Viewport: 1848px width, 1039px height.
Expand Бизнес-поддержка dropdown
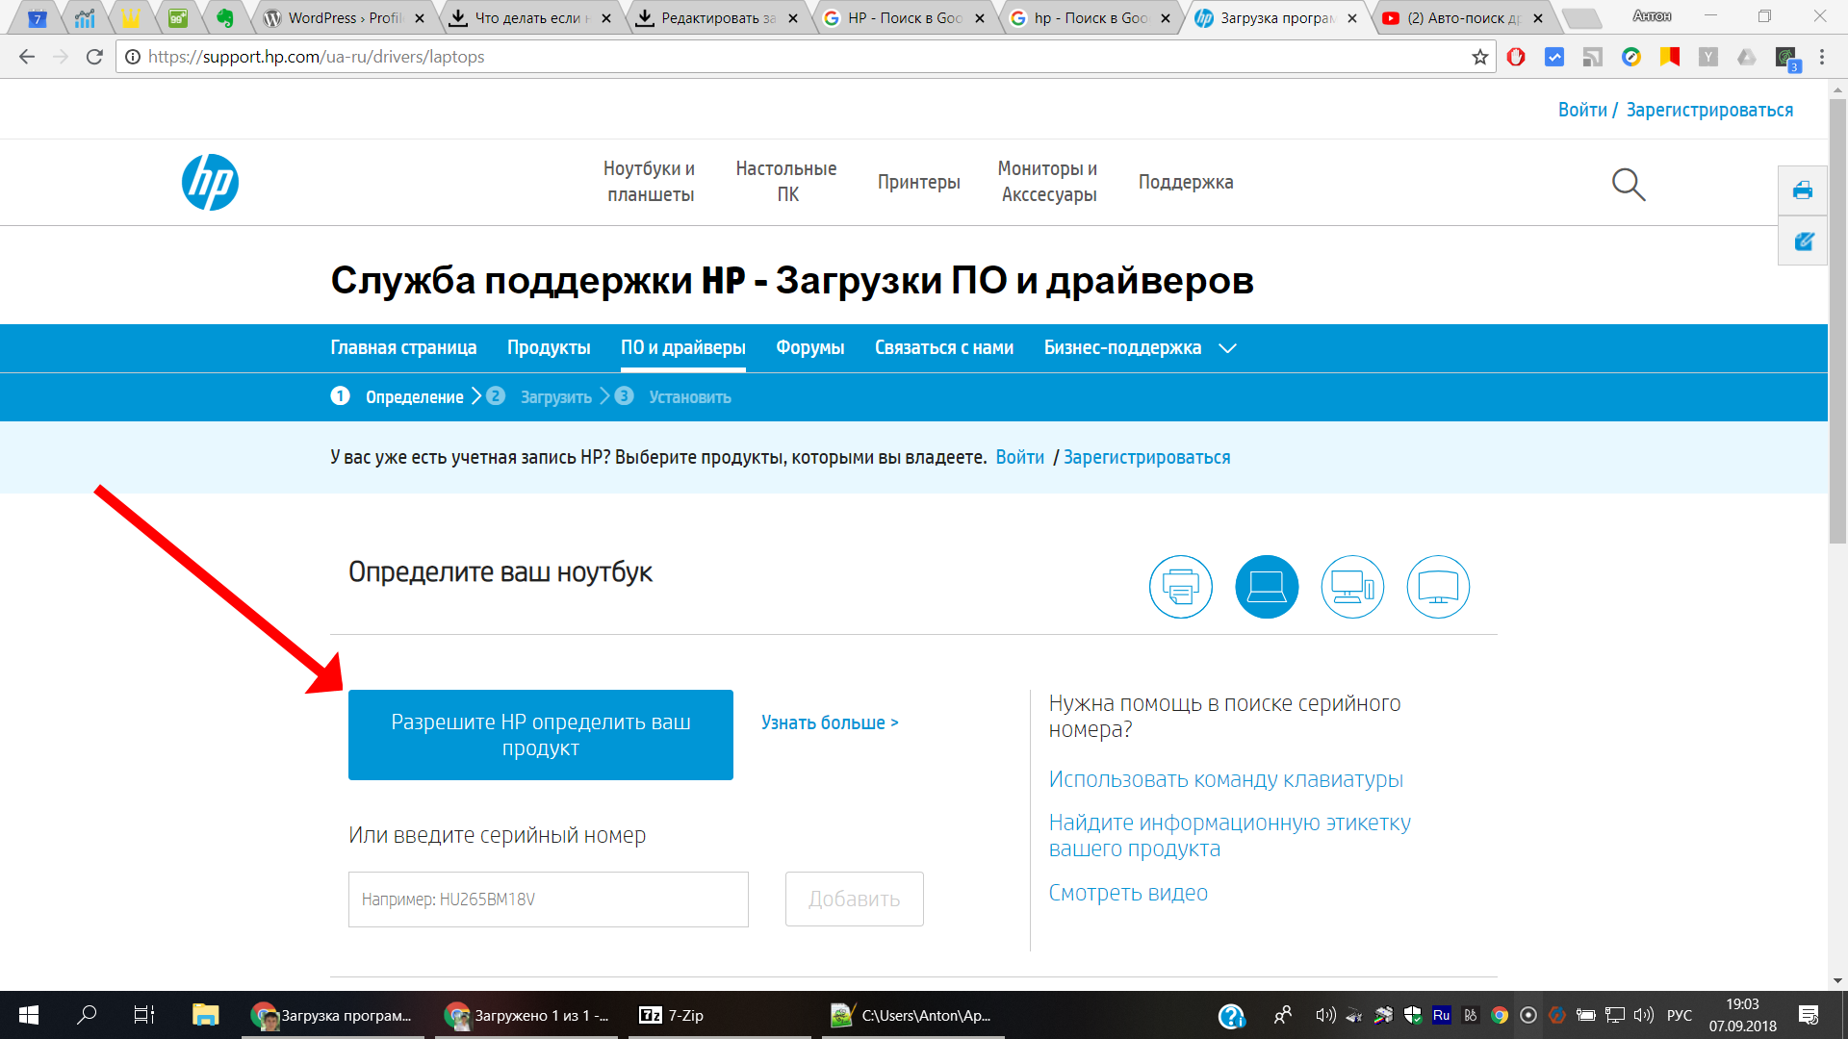(x=1140, y=347)
